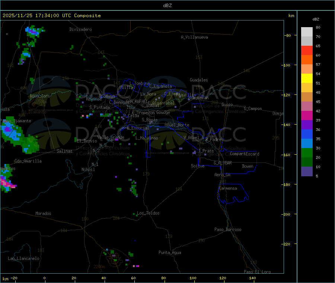Click the Pampa_Diamante map label
Image resolution: width=335 pixels, height=283 pixels.
coord(16,121)
